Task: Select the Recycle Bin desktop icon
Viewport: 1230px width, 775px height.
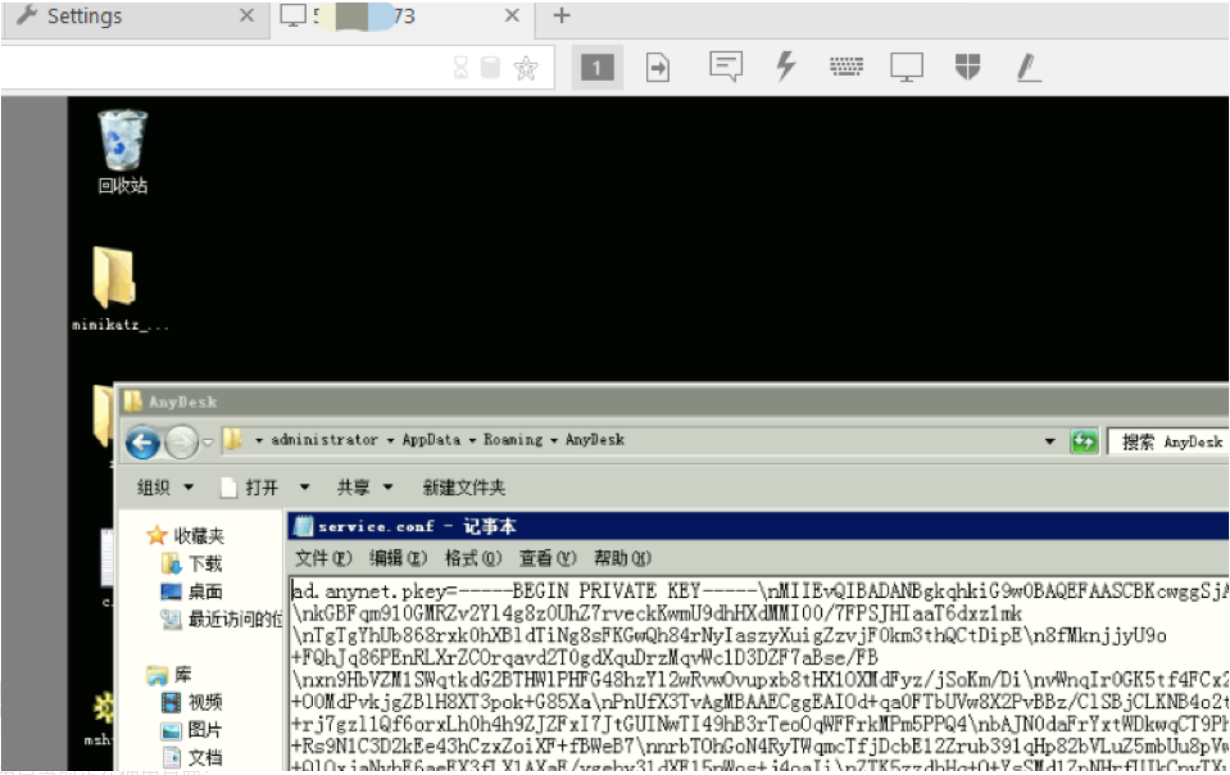Action: [122, 152]
